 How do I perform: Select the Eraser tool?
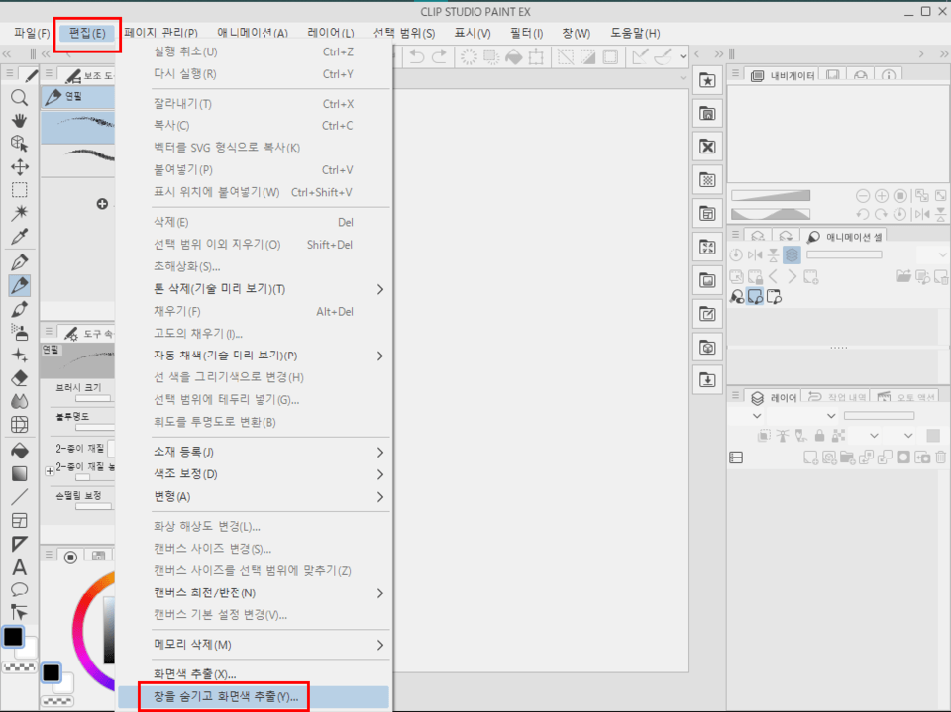click(x=19, y=378)
